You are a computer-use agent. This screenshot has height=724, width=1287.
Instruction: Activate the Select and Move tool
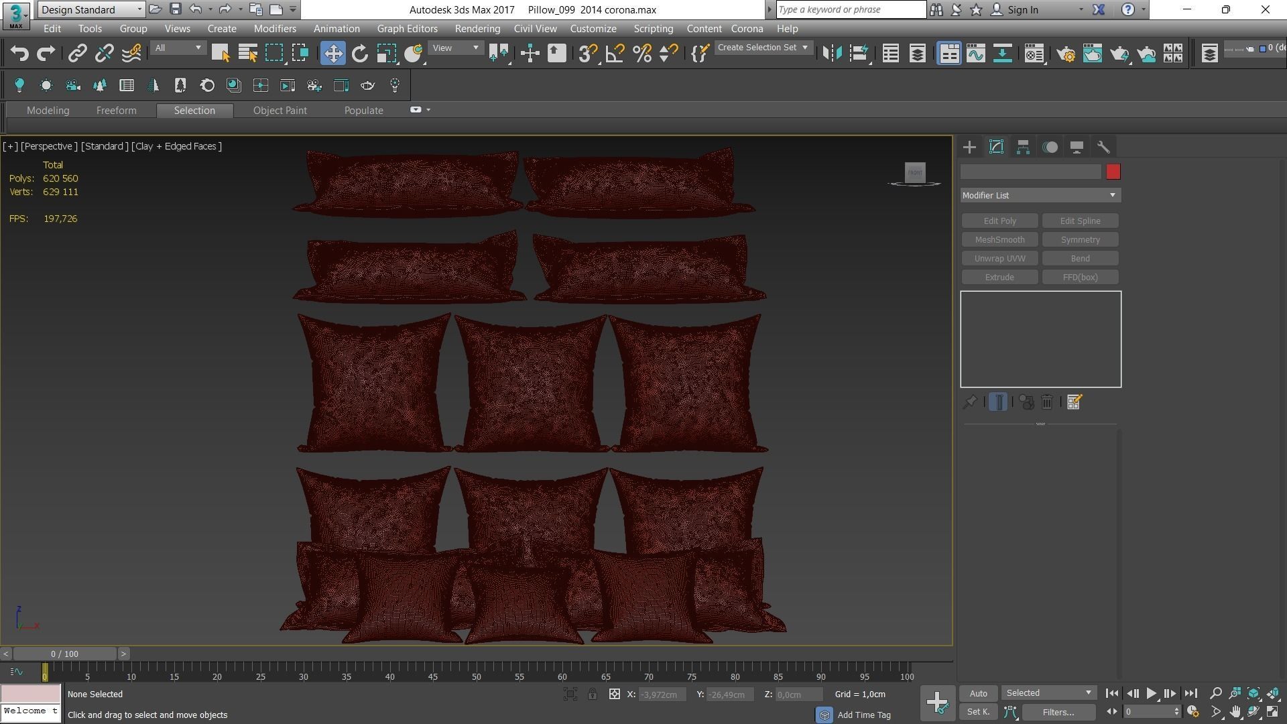point(333,54)
